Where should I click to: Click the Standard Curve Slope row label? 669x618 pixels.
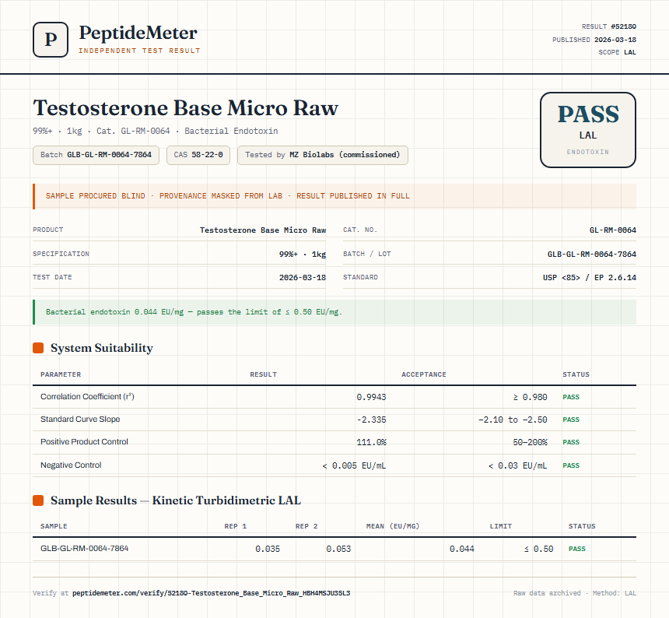tap(80, 419)
